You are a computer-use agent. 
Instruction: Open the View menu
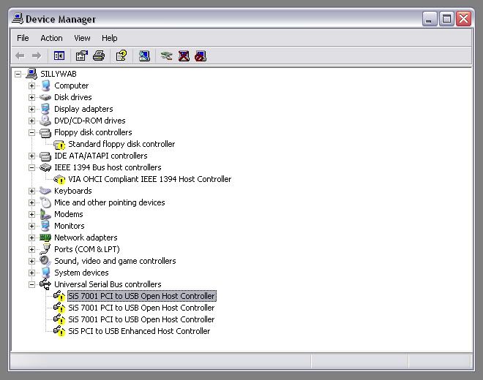[82, 38]
